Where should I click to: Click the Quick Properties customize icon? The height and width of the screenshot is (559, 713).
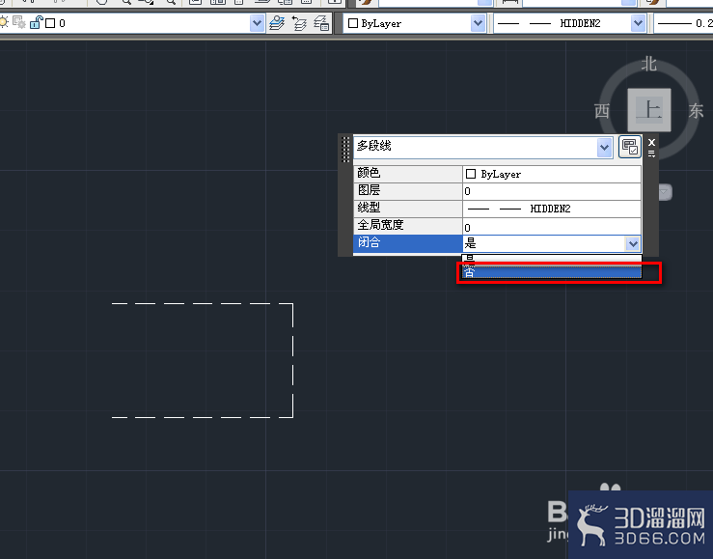630,147
